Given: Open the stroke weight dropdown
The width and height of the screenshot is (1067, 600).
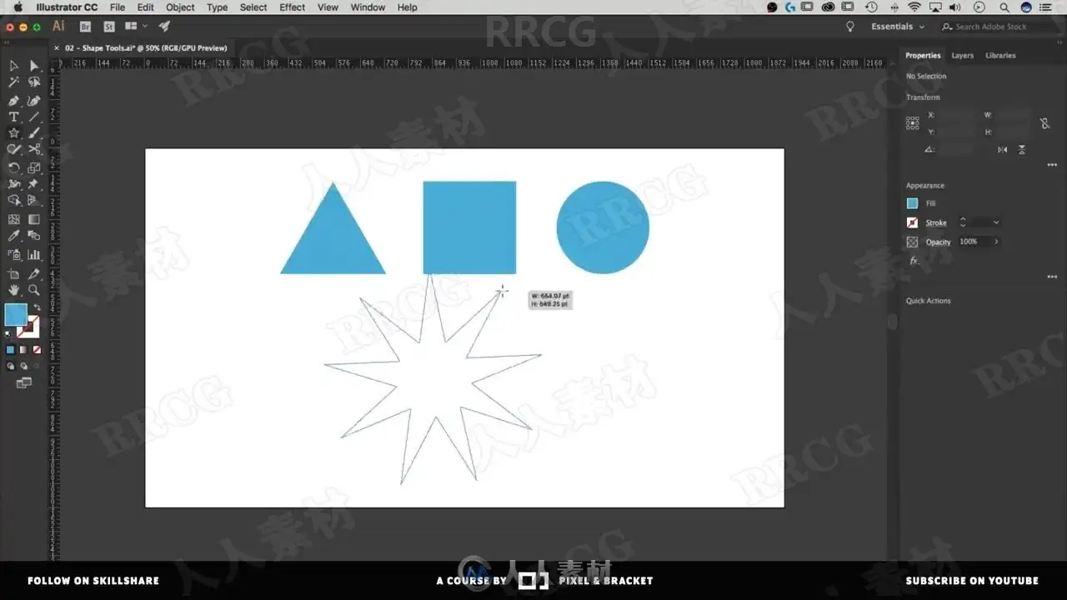Looking at the screenshot, I should coord(995,222).
